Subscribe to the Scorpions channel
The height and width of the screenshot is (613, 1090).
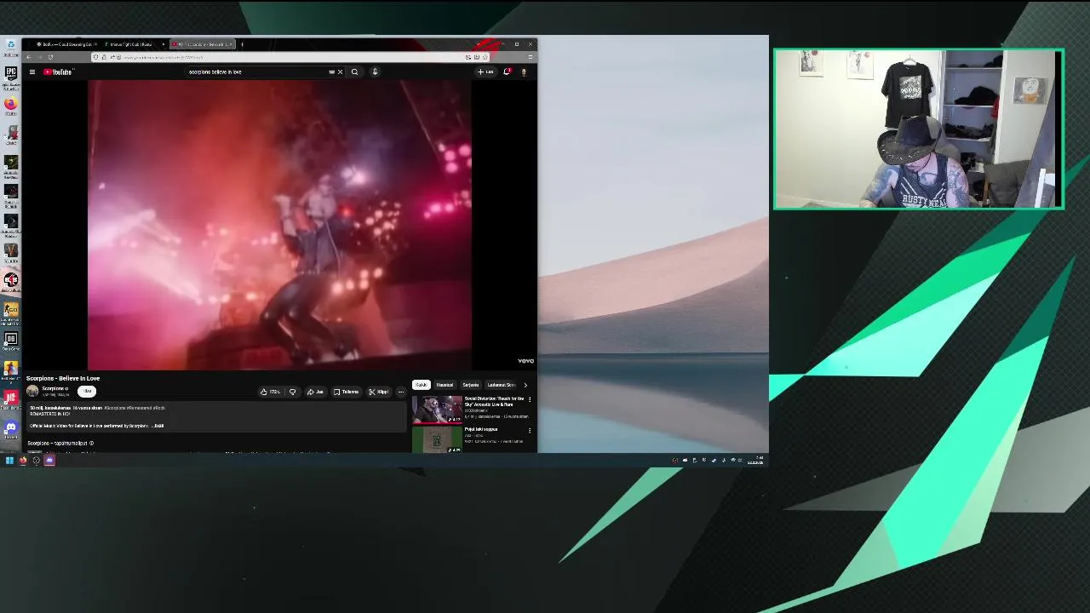coord(86,391)
